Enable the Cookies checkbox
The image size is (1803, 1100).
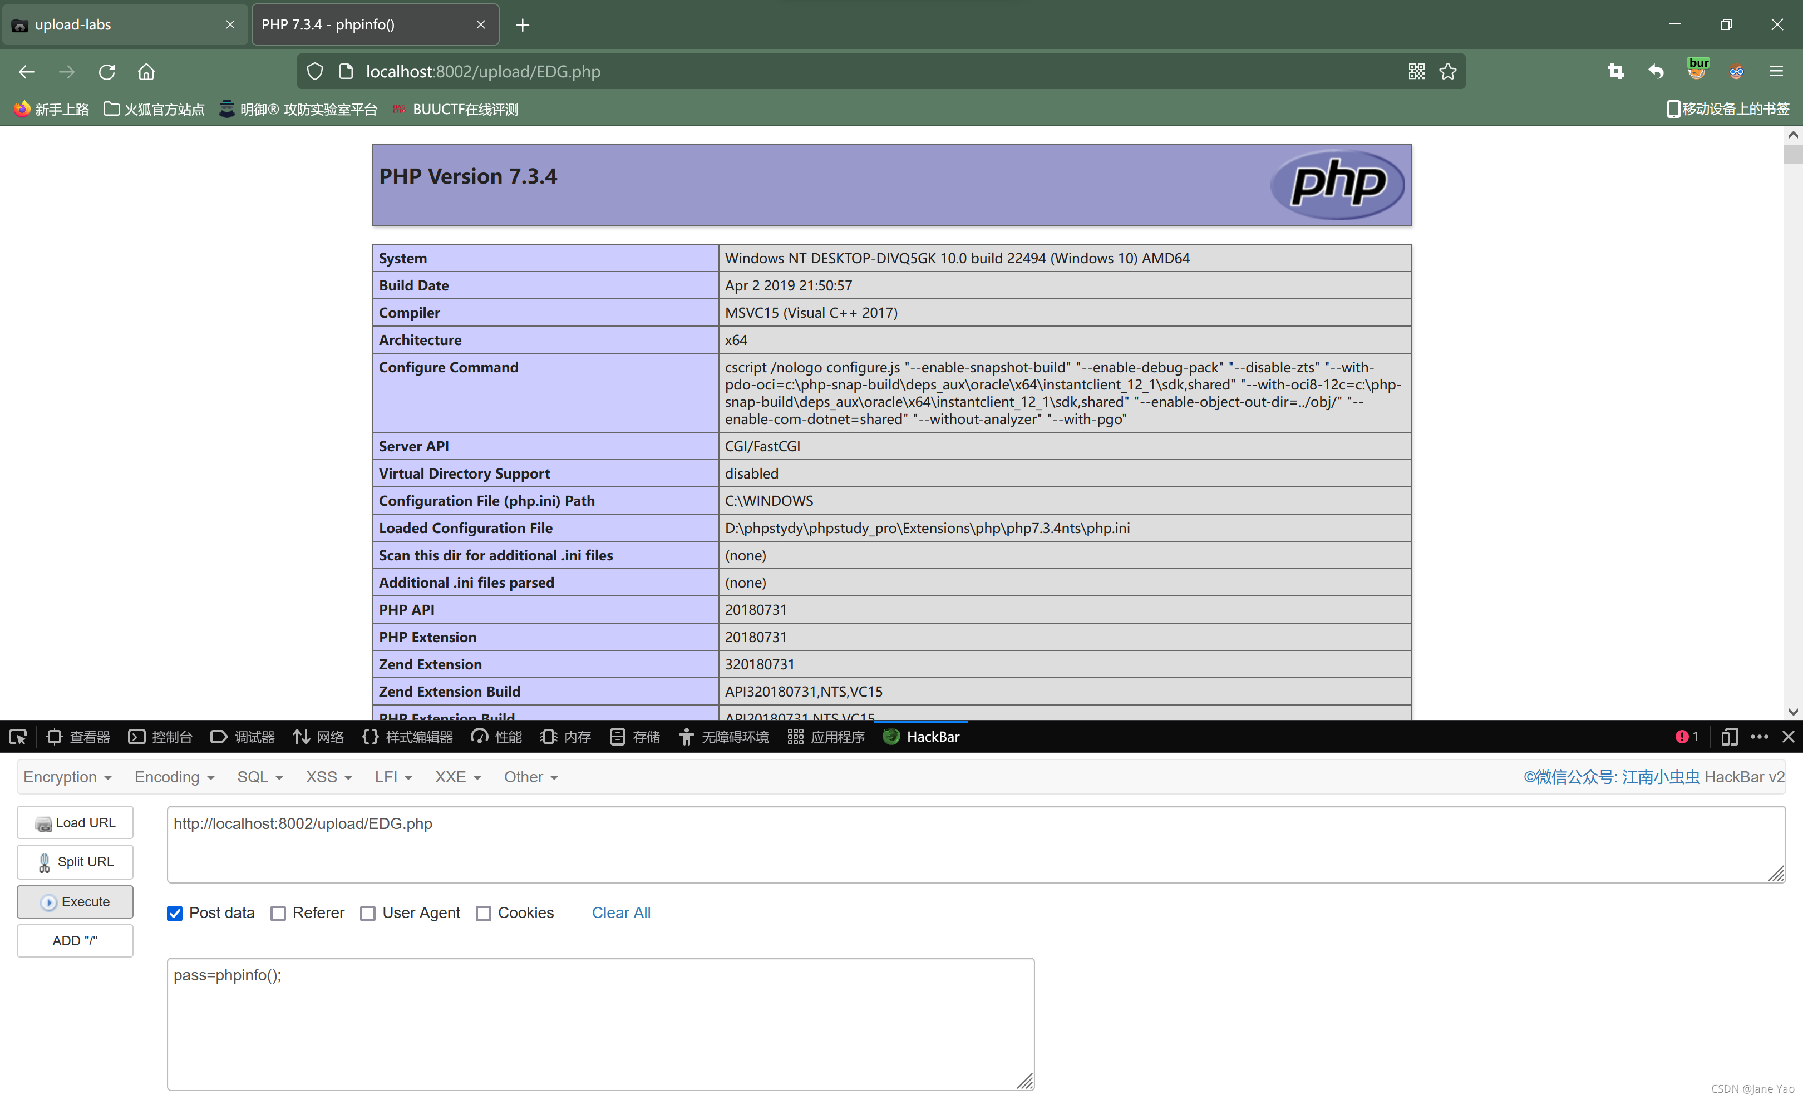484,914
